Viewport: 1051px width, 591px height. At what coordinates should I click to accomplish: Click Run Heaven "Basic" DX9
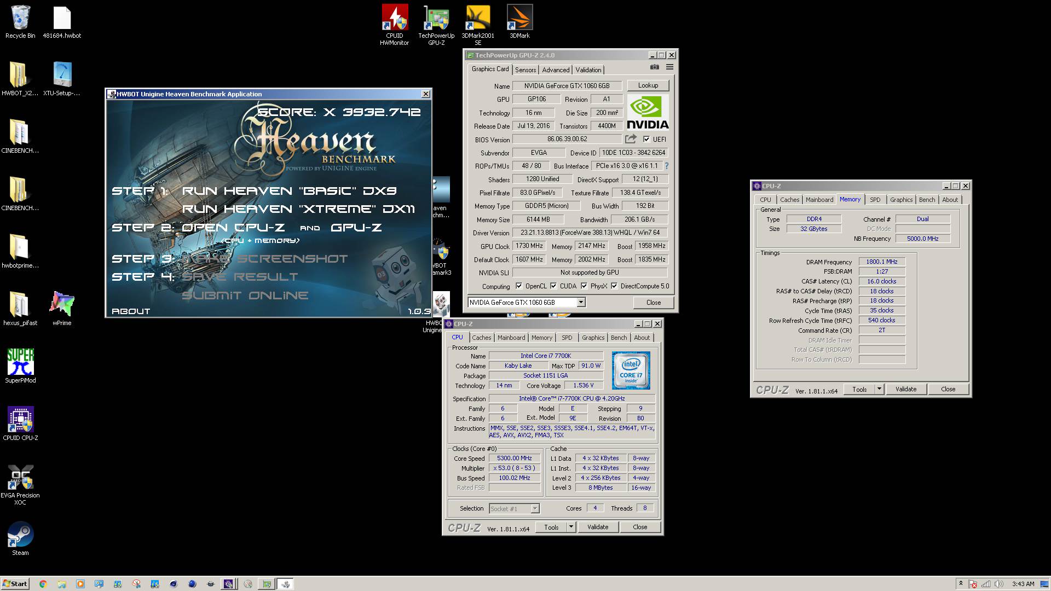pos(289,191)
